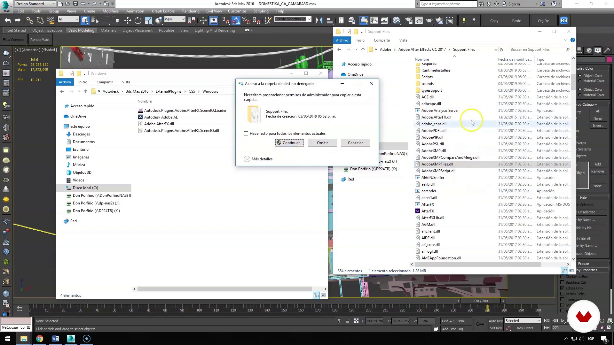Click the Mirror tool icon
The height and width of the screenshot is (345, 614).
[x=319, y=20]
